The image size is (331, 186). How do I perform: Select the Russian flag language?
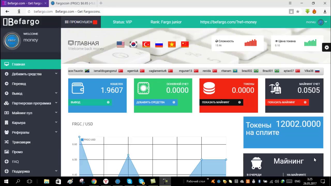pos(159,44)
